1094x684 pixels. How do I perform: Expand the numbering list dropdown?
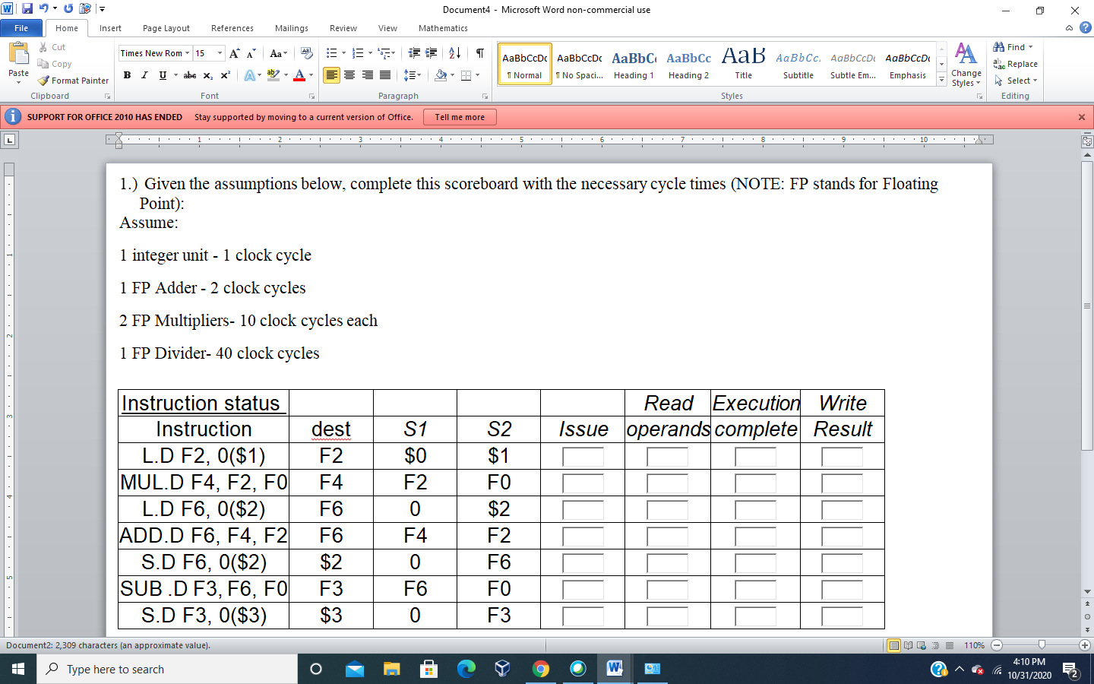coord(370,53)
